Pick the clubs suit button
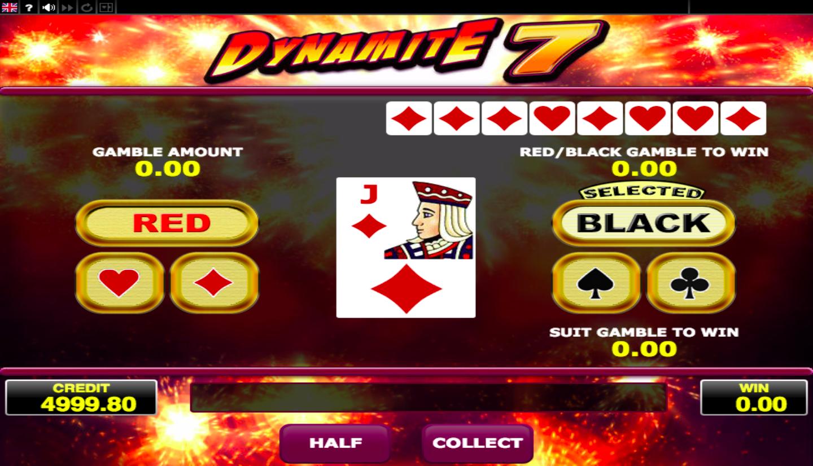Viewport: 813px width, 466px height. [690, 283]
